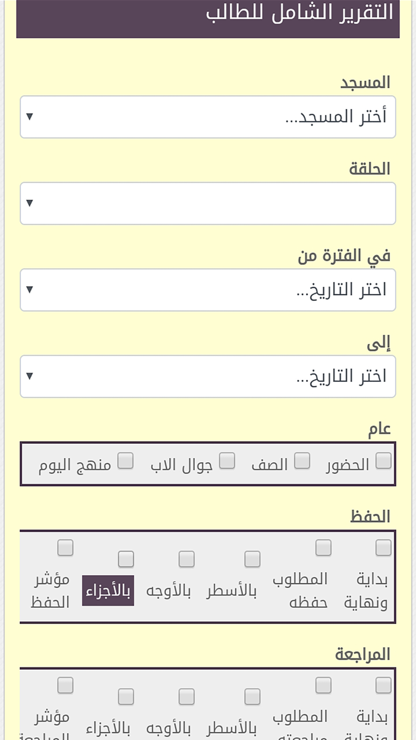Open the start date اختر التاريخ dropdown
The image size is (416, 740).
(x=207, y=289)
